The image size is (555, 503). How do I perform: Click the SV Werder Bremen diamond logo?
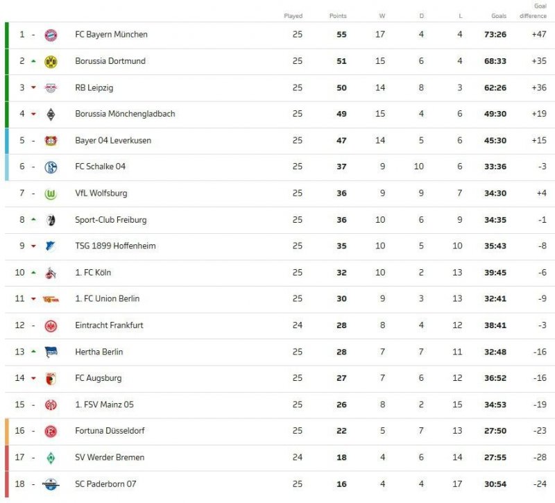[51, 457]
